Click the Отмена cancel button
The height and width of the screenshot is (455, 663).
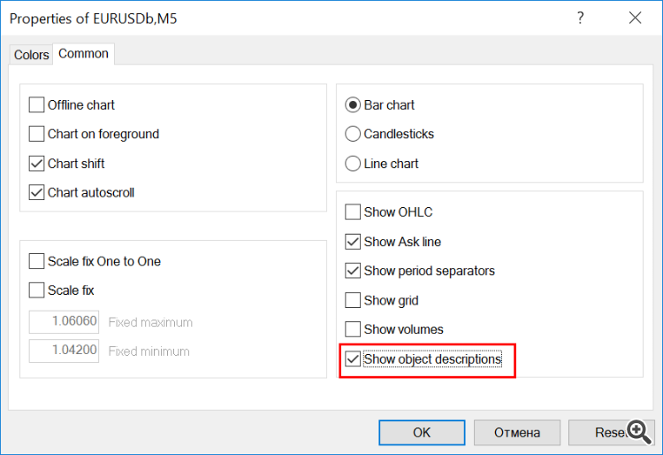click(518, 432)
